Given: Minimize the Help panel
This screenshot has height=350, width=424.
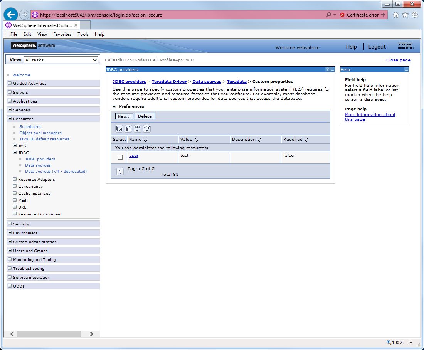Looking at the screenshot, I should (406, 69).
